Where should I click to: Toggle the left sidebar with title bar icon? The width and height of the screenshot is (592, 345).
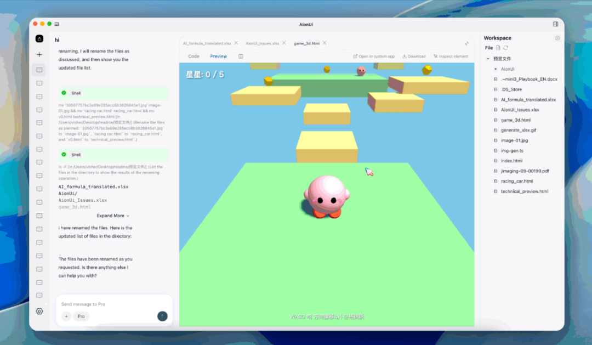(57, 24)
